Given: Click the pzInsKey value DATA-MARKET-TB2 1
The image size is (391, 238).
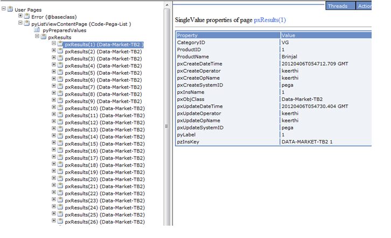Looking at the screenshot, I should tap(307, 142).
